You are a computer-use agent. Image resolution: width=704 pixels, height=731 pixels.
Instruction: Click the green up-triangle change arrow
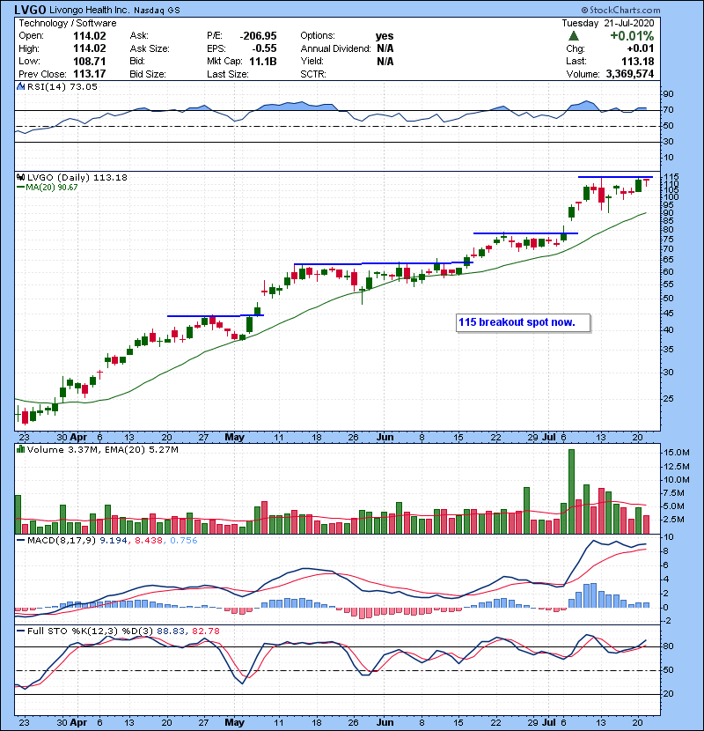[574, 36]
